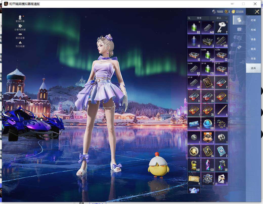Select the silver 3-day card count 2
Viewport: 263px width, 204px height.
pyautogui.click(x=222, y=82)
